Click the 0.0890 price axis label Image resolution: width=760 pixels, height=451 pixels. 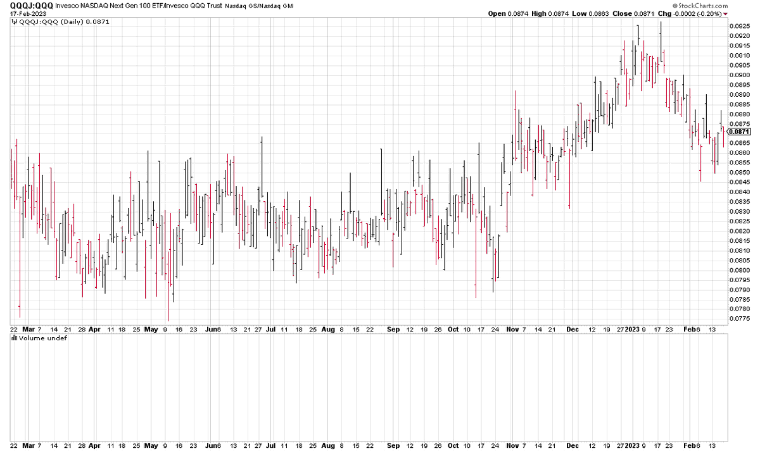point(740,94)
